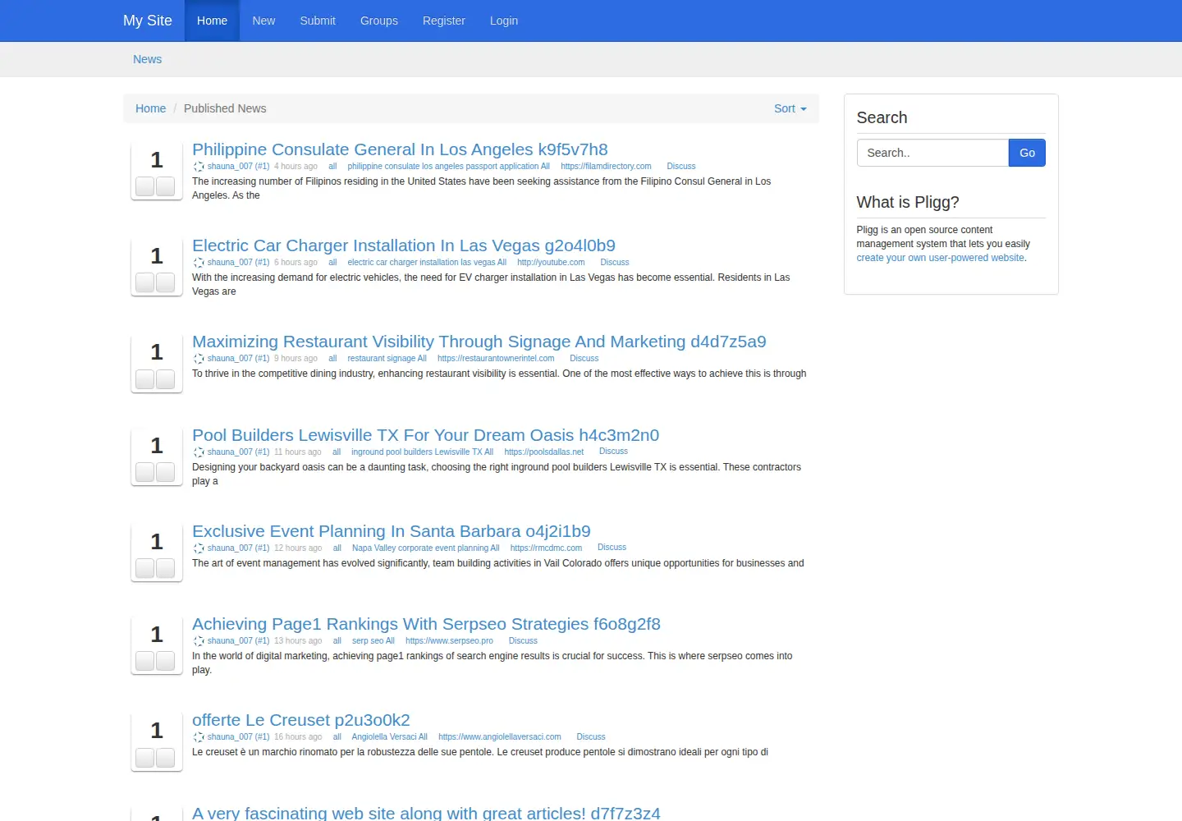Click Discuss on the Maximizing Restaurant Visibility story

[x=584, y=359]
